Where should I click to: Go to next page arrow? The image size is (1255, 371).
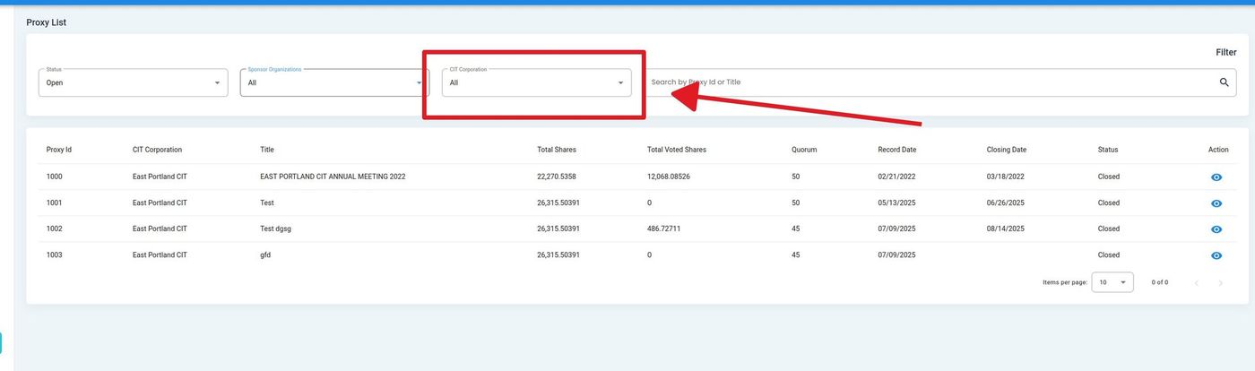click(1220, 283)
